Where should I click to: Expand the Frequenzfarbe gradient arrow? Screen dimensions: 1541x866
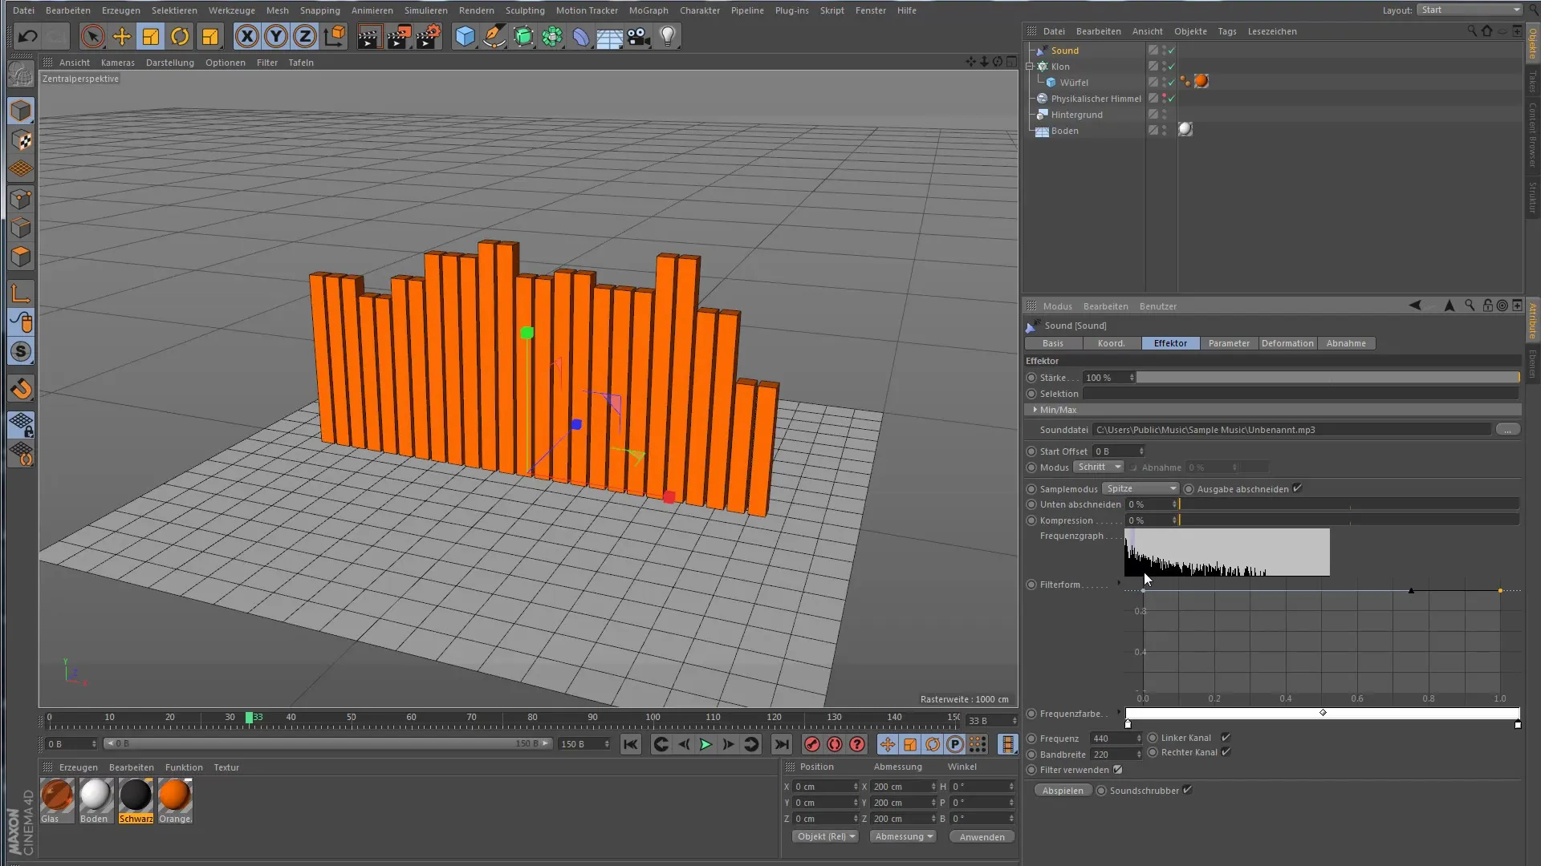[1119, 713]
